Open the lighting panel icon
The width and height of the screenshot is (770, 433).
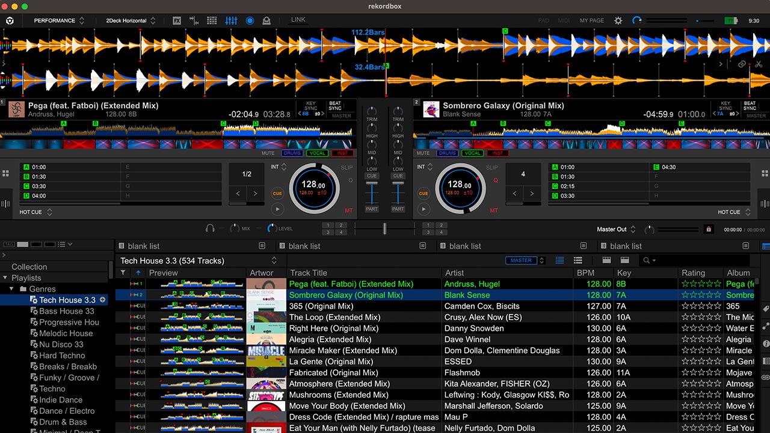tap(266, 20)
